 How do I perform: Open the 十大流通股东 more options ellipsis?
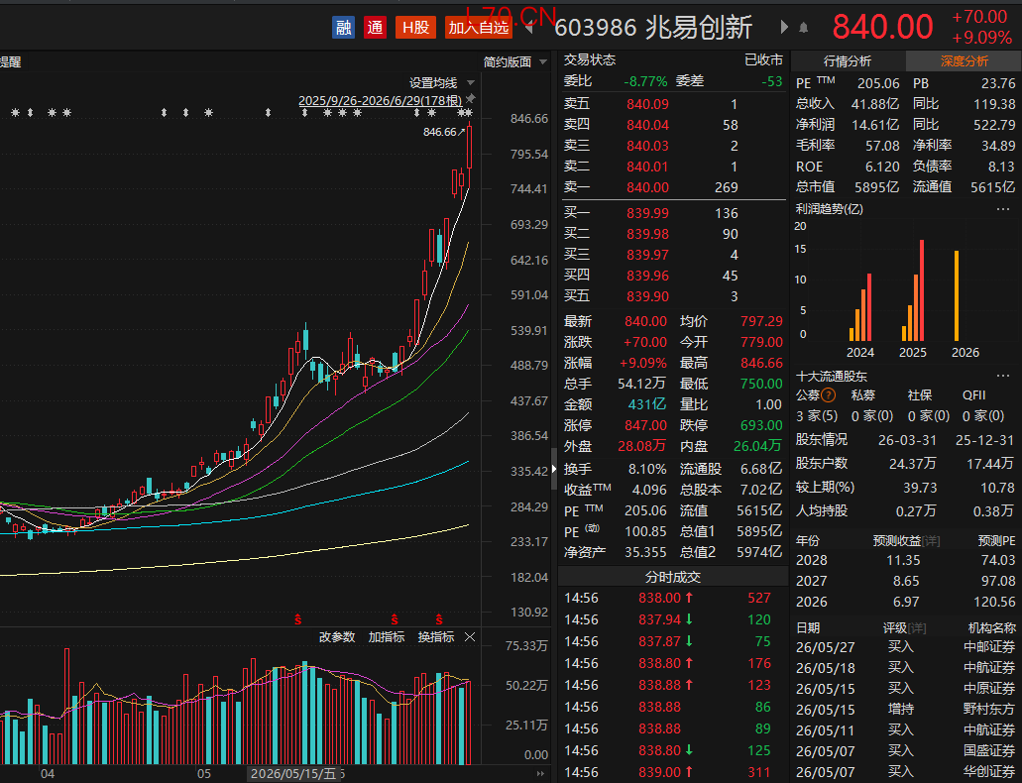(x=1003, y=377)
